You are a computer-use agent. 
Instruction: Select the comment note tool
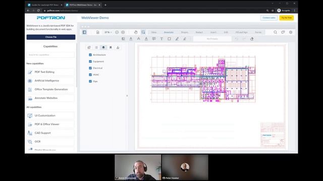pyautogui.click(x=154, y=39)
